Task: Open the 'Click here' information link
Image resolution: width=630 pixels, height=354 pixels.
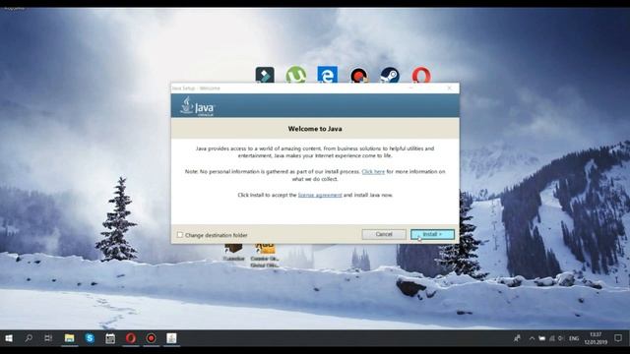Action: click(373, 172)
